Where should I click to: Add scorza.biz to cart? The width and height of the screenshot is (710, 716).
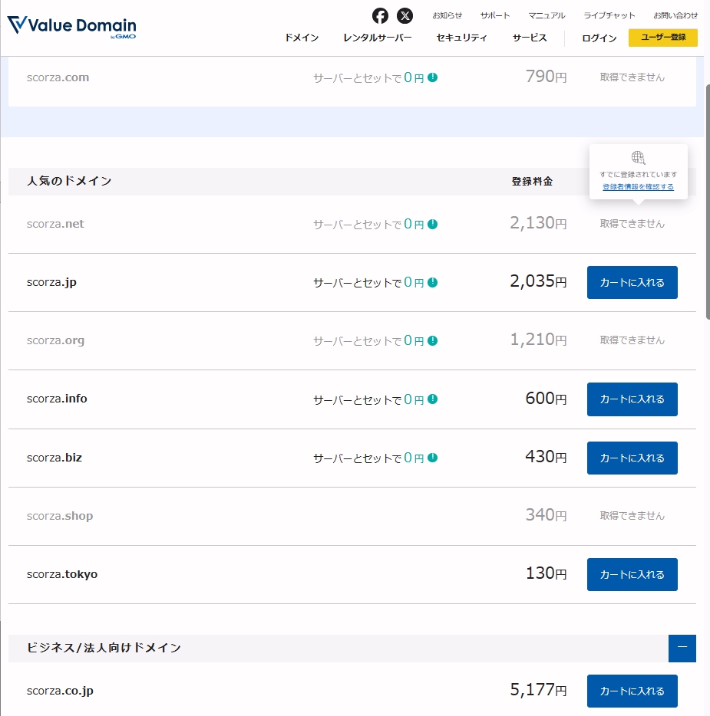pyautogui.click(x=632, y=458)
